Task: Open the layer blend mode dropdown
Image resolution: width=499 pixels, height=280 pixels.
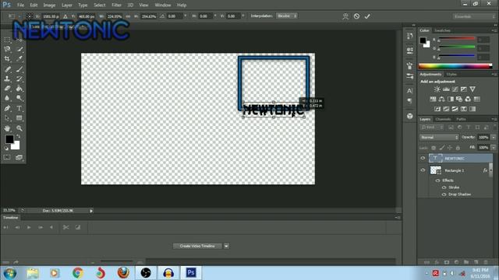Action: (x=439, y=137)
